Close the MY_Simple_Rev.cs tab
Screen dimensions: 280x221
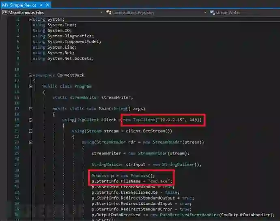pyautogui.click(x=47, y=5)
